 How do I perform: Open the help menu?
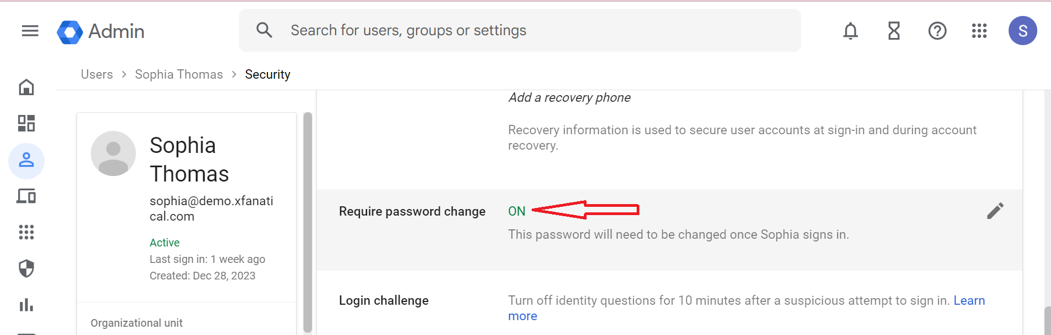tap(937, 31)
